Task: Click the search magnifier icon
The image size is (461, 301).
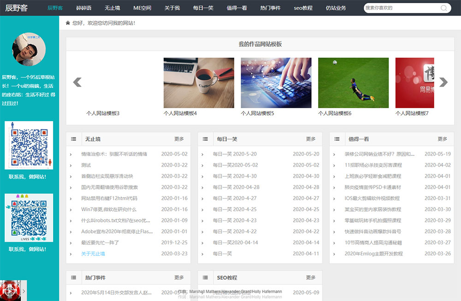Action: (x=444, y=8)
